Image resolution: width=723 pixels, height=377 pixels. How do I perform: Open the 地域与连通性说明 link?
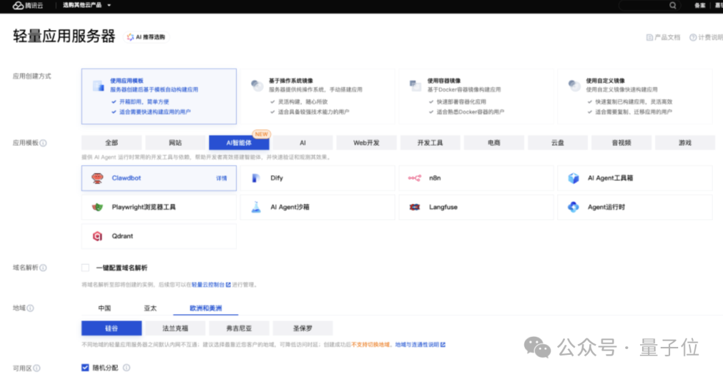420,345
